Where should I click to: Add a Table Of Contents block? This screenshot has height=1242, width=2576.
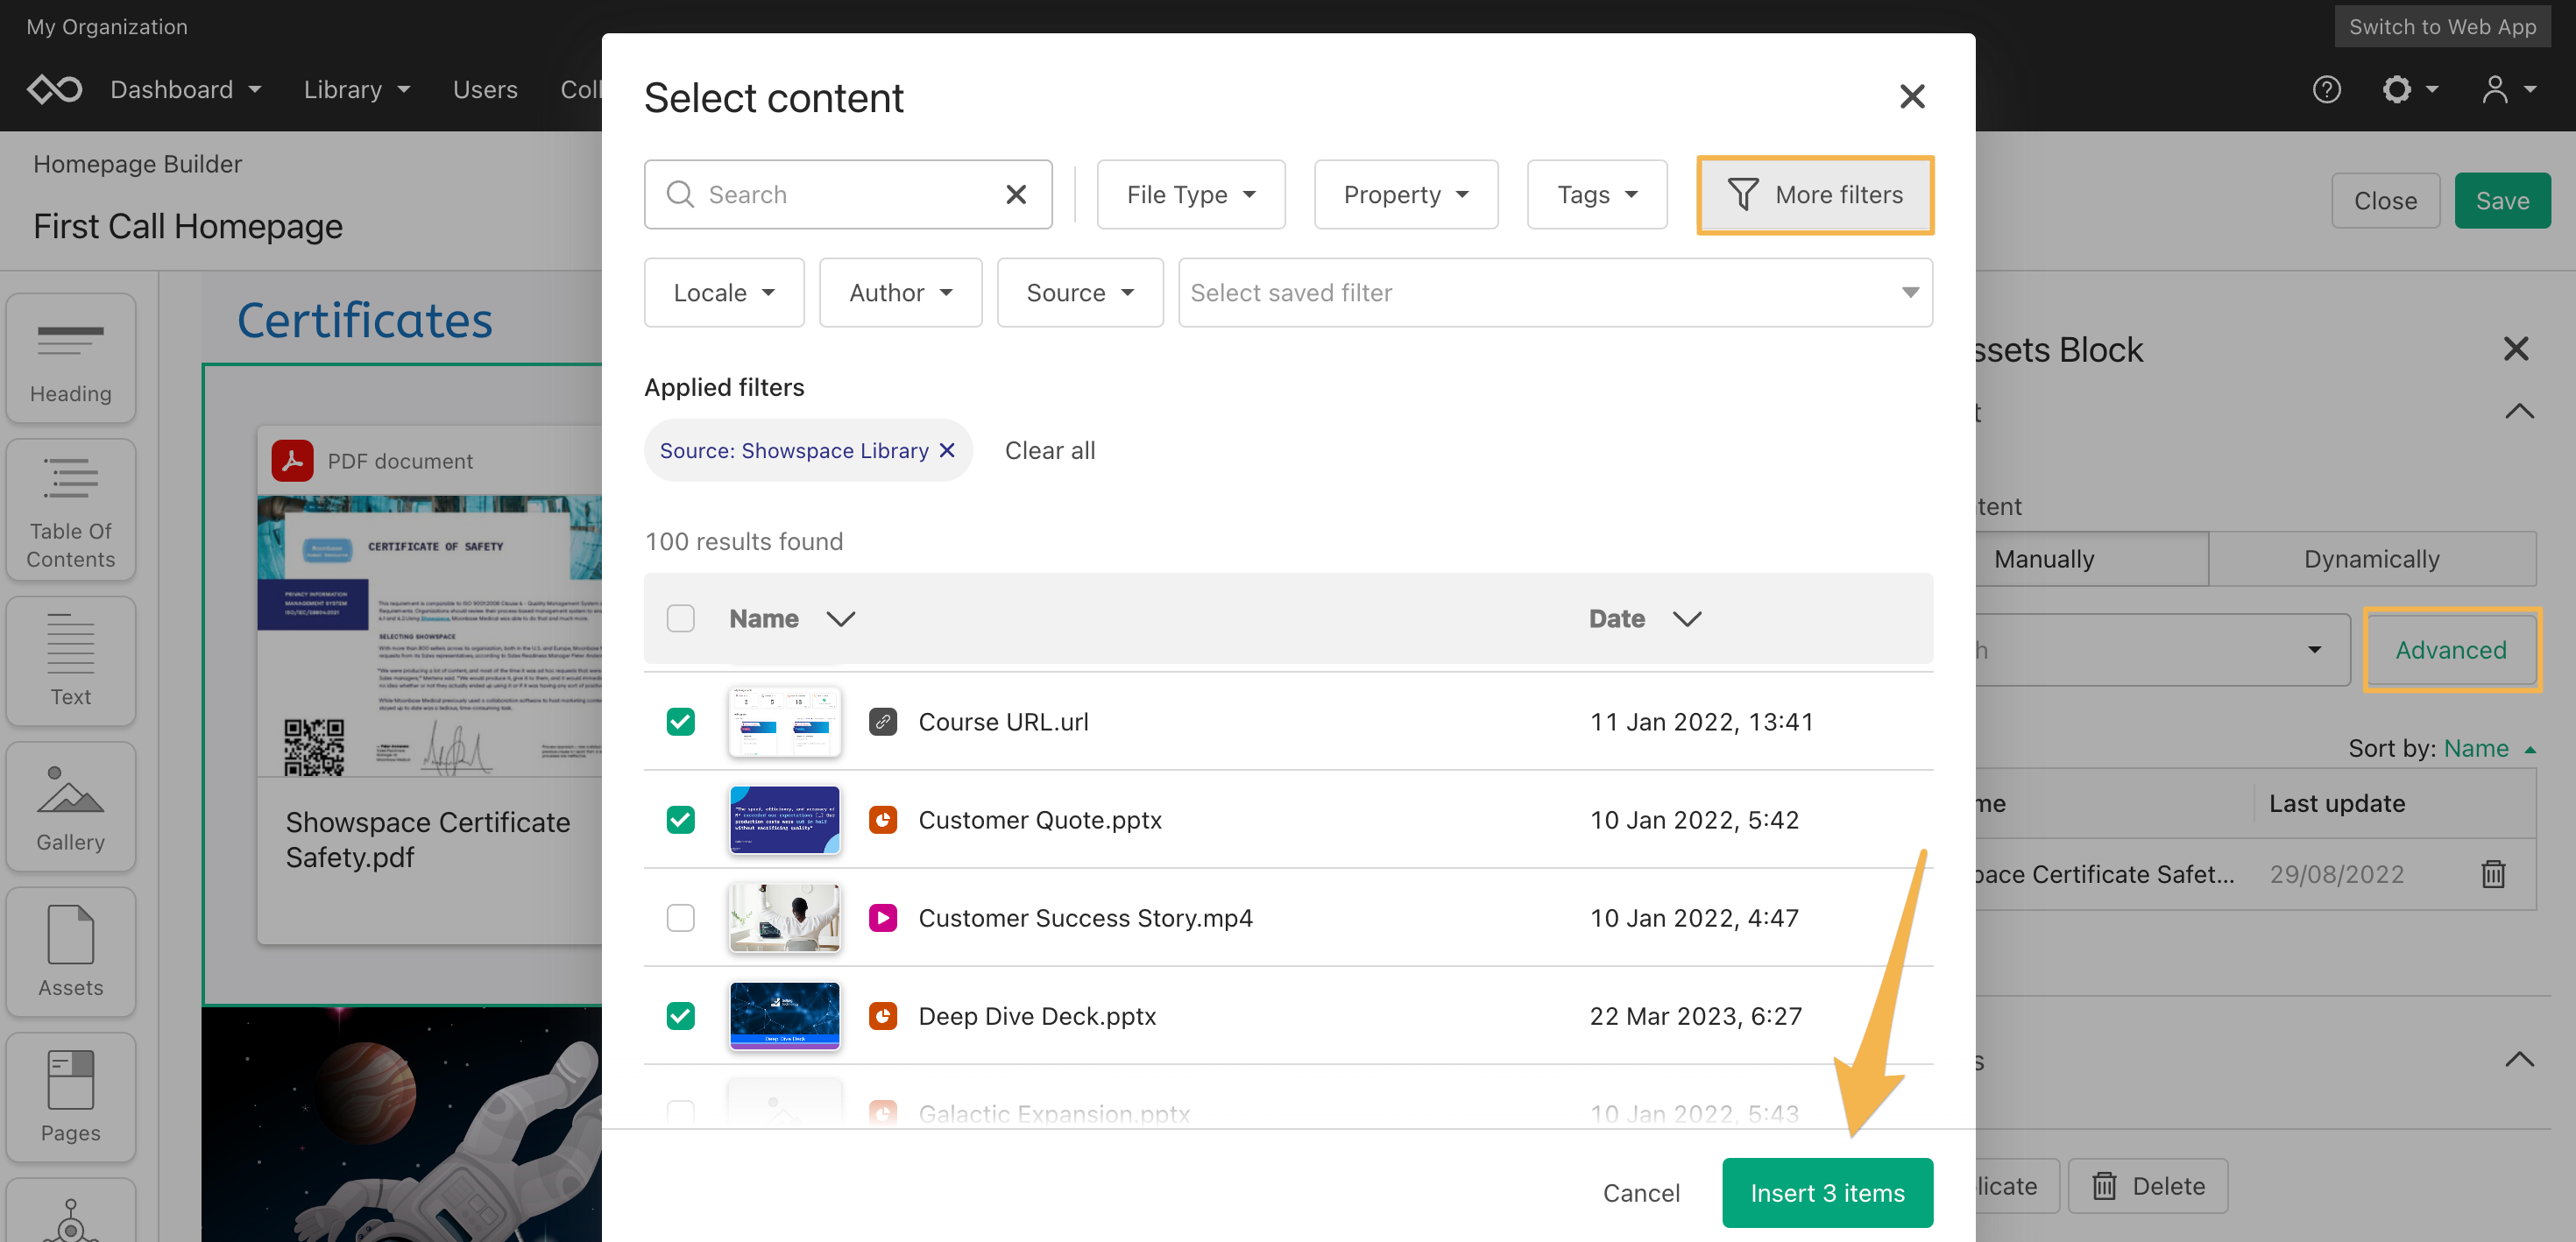pyautogui.click(x=71, y=510)
